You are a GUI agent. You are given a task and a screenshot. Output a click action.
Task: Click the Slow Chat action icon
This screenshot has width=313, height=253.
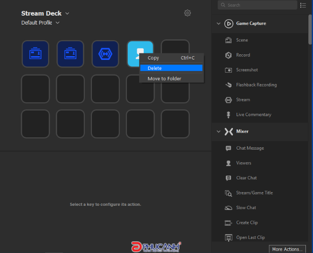pos(228,208)
